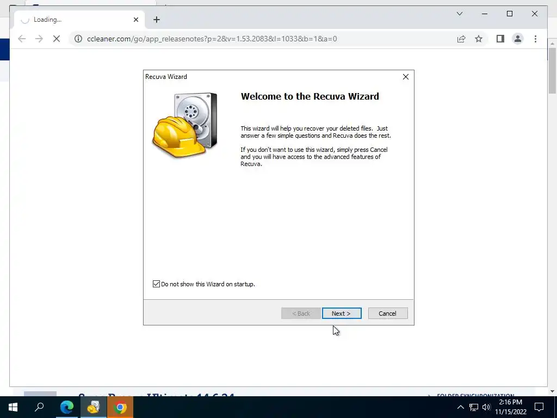Open a new Chrome tab
557x418 pixels.
click(x=157, y=20)
